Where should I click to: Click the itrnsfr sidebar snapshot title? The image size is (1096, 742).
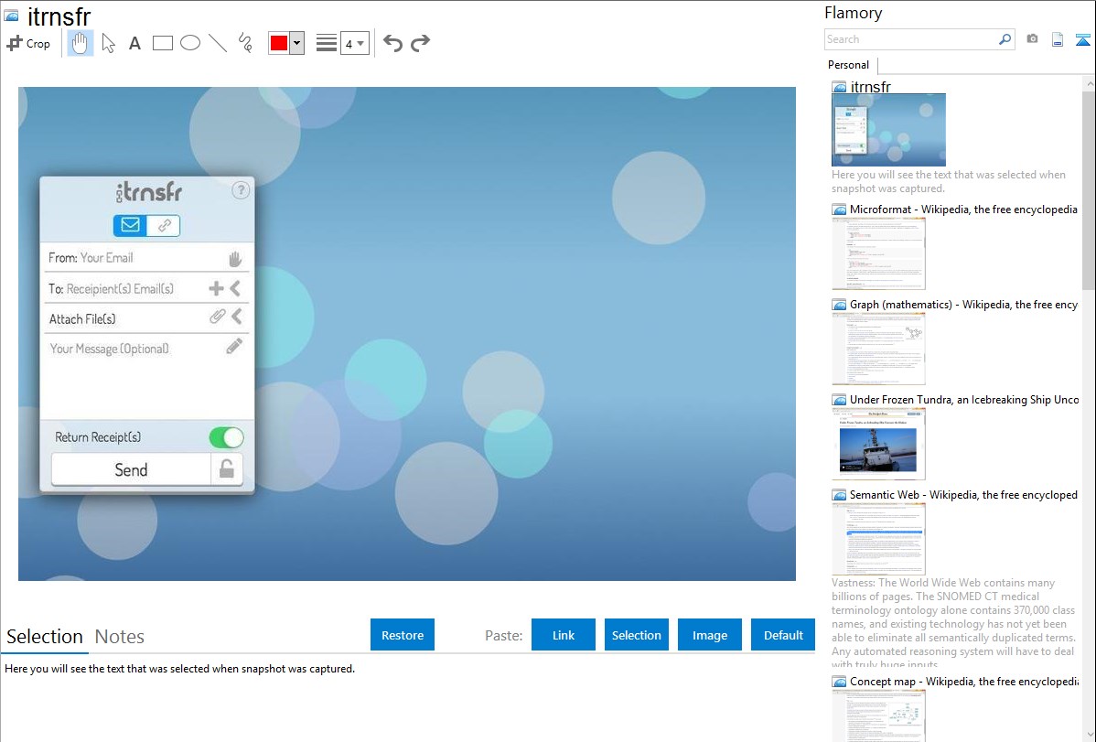pyautogui.click(x=870, y=87)
